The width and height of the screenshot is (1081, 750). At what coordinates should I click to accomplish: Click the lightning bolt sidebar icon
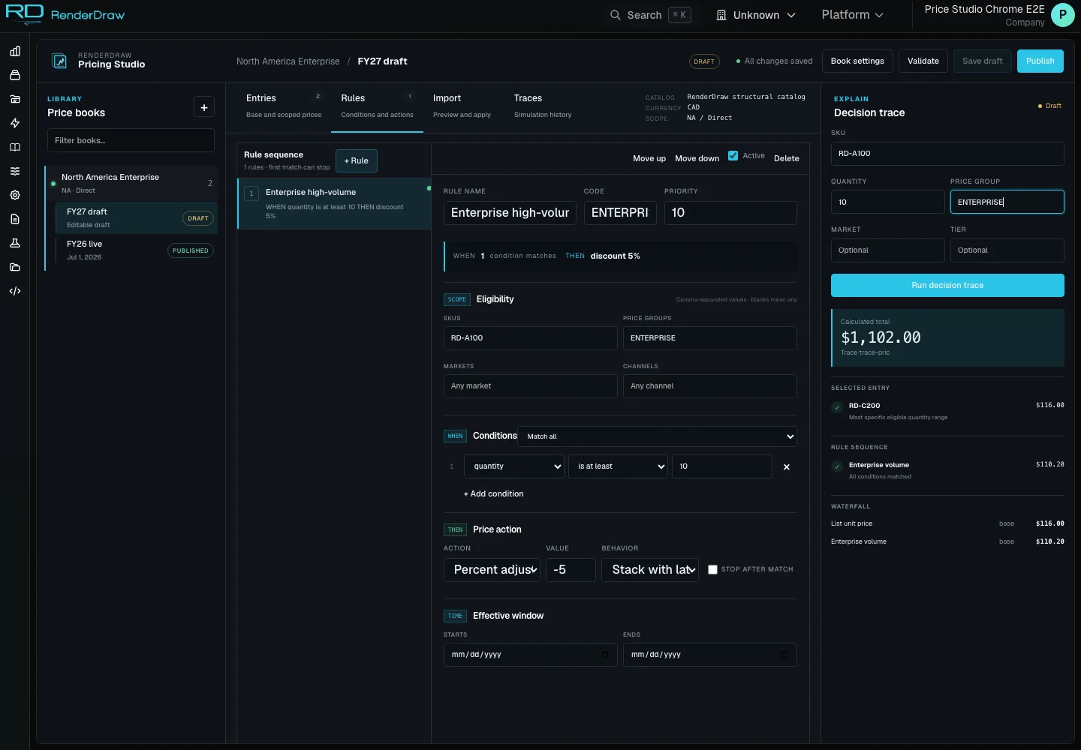(x=15, y=123)
